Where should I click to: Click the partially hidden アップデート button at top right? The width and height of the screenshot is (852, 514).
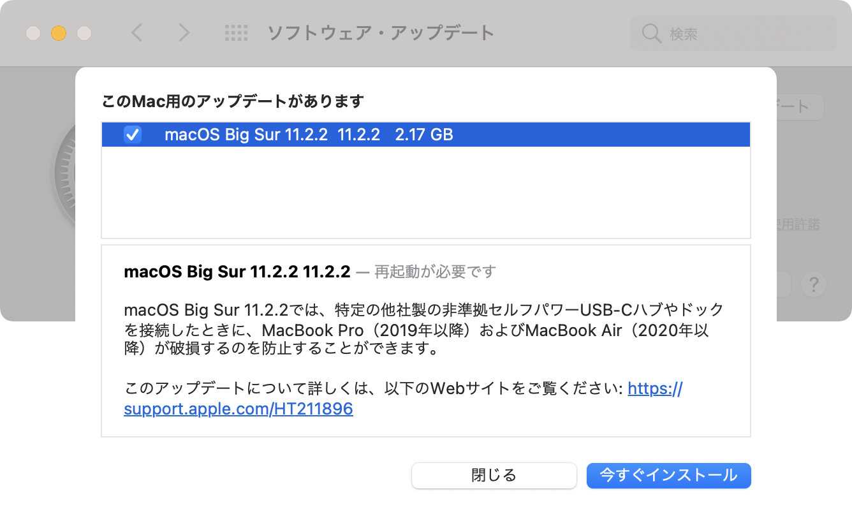800,107
